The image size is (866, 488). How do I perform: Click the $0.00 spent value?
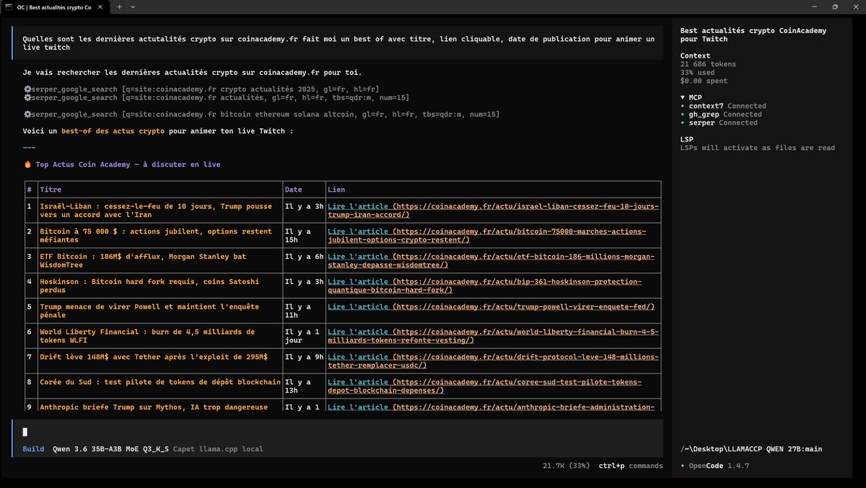click(705, 81)
